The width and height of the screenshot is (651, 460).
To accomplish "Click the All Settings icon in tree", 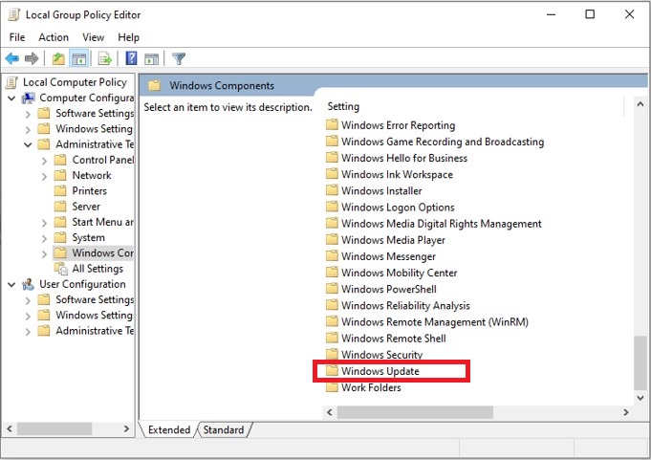I will tap(61, 269).
